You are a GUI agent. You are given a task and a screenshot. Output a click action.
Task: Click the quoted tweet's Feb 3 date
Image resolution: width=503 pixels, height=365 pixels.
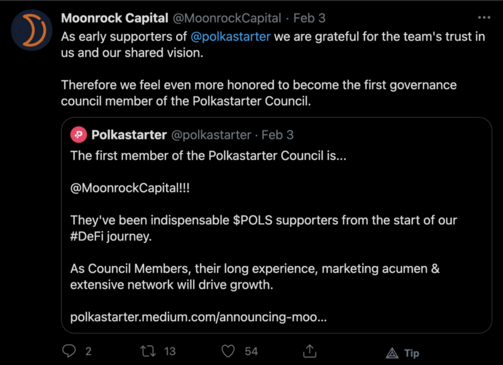(x=277, y=135)
